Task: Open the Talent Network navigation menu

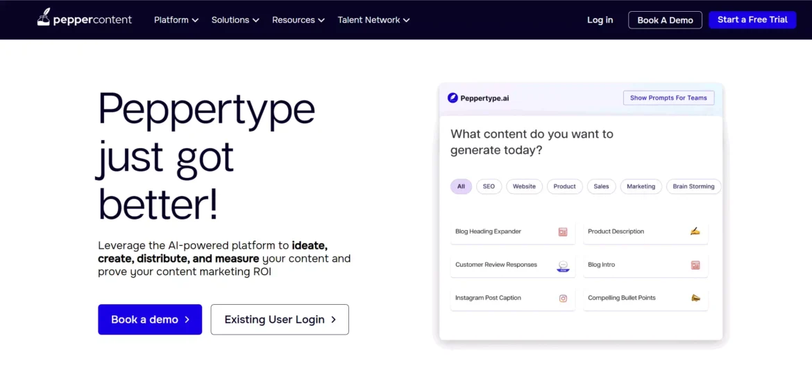Action: [374, 19]
